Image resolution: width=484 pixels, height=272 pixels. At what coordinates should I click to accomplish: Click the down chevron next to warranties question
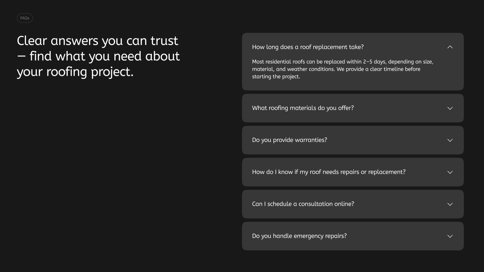click(x=450, y=140)
